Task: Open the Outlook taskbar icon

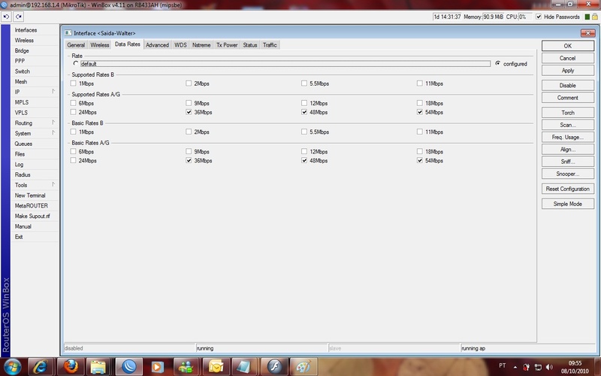Action: (x=216, y=367)
